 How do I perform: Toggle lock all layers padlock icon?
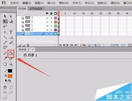(x=51, y=13)
